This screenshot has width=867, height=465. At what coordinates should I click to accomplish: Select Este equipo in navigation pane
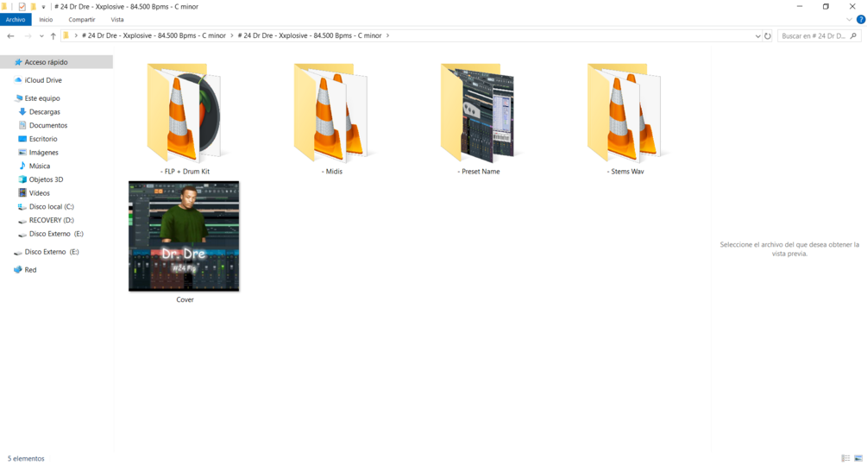[42, 97]
